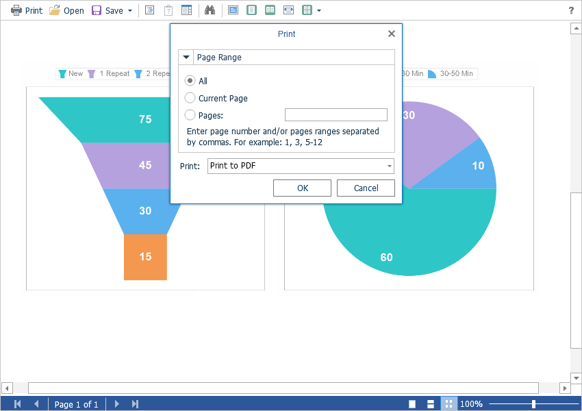Click the Pages range input field
Image resolution: width=582 pixels, height=411 pixels.
pos(336,114)
